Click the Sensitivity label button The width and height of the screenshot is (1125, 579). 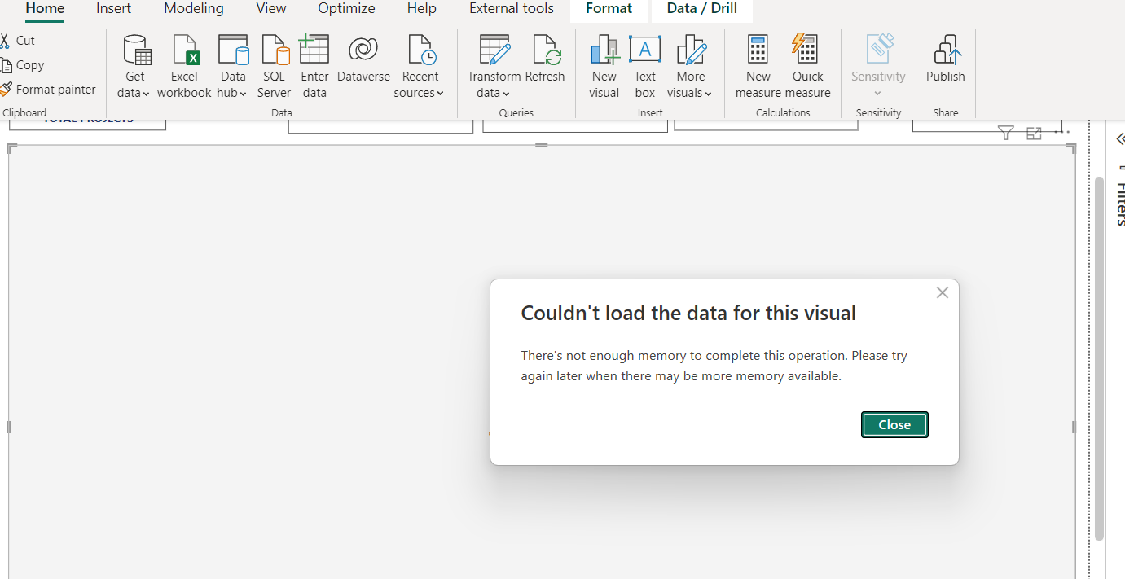878,67
